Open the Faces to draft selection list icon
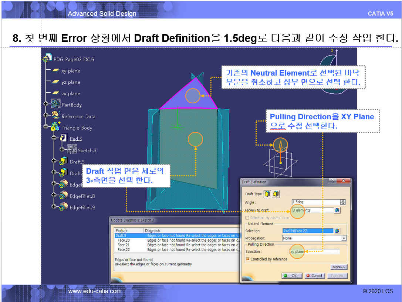The image size is (402, 302). pos(337,210)
